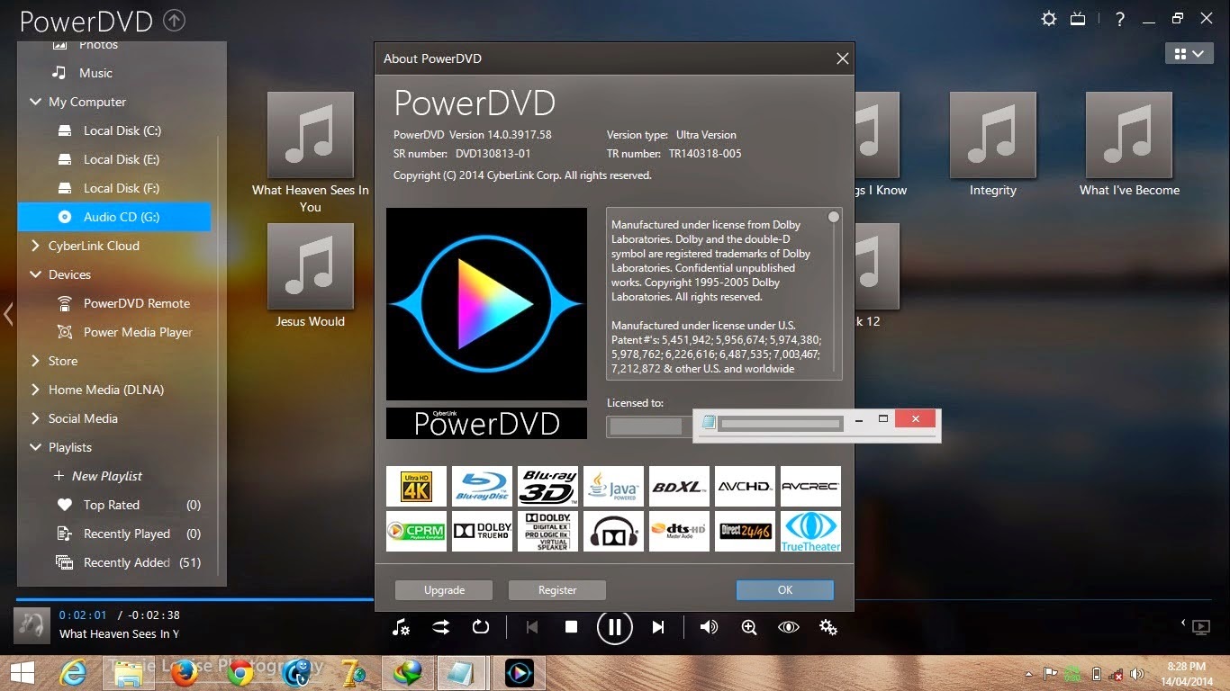Click the Register button
Viewport: 1230px width, 691px height.
click(x=557, y=590)
